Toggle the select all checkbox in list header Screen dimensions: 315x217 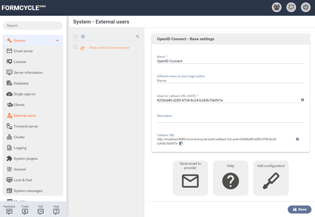75,37
